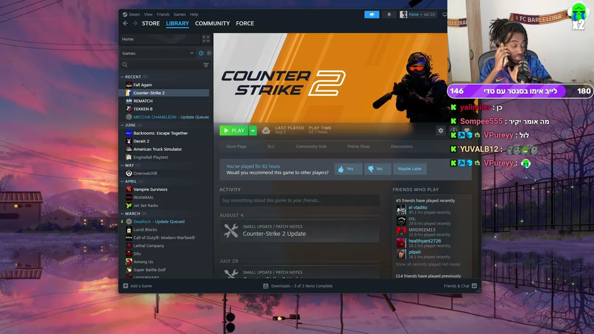Click the cloud sync status icon

click(x=266, y=131)
